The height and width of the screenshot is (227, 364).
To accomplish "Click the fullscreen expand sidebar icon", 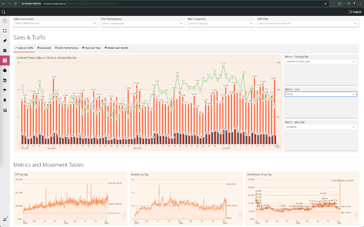I will coord(5,31).
